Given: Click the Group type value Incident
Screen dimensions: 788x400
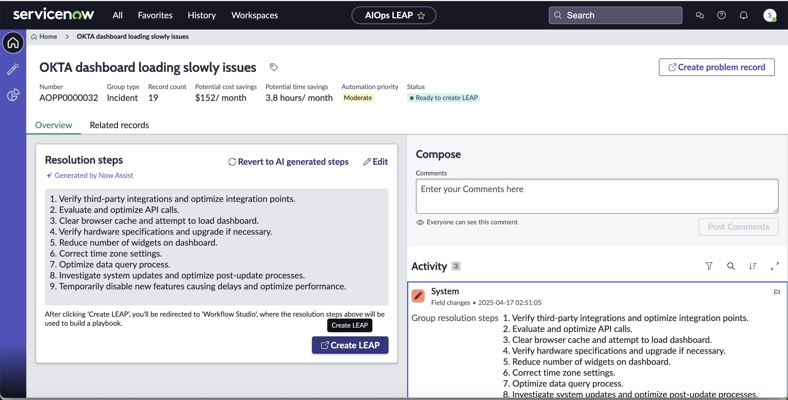Looking at the screenshot, I should (x=122, y=98).
